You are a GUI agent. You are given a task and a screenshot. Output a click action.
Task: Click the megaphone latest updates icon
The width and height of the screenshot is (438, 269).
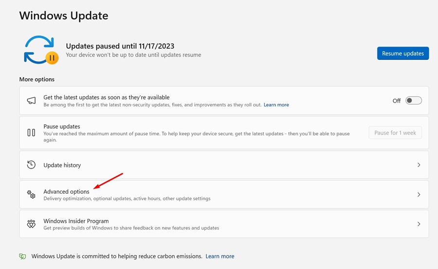[x=31, y=101]
